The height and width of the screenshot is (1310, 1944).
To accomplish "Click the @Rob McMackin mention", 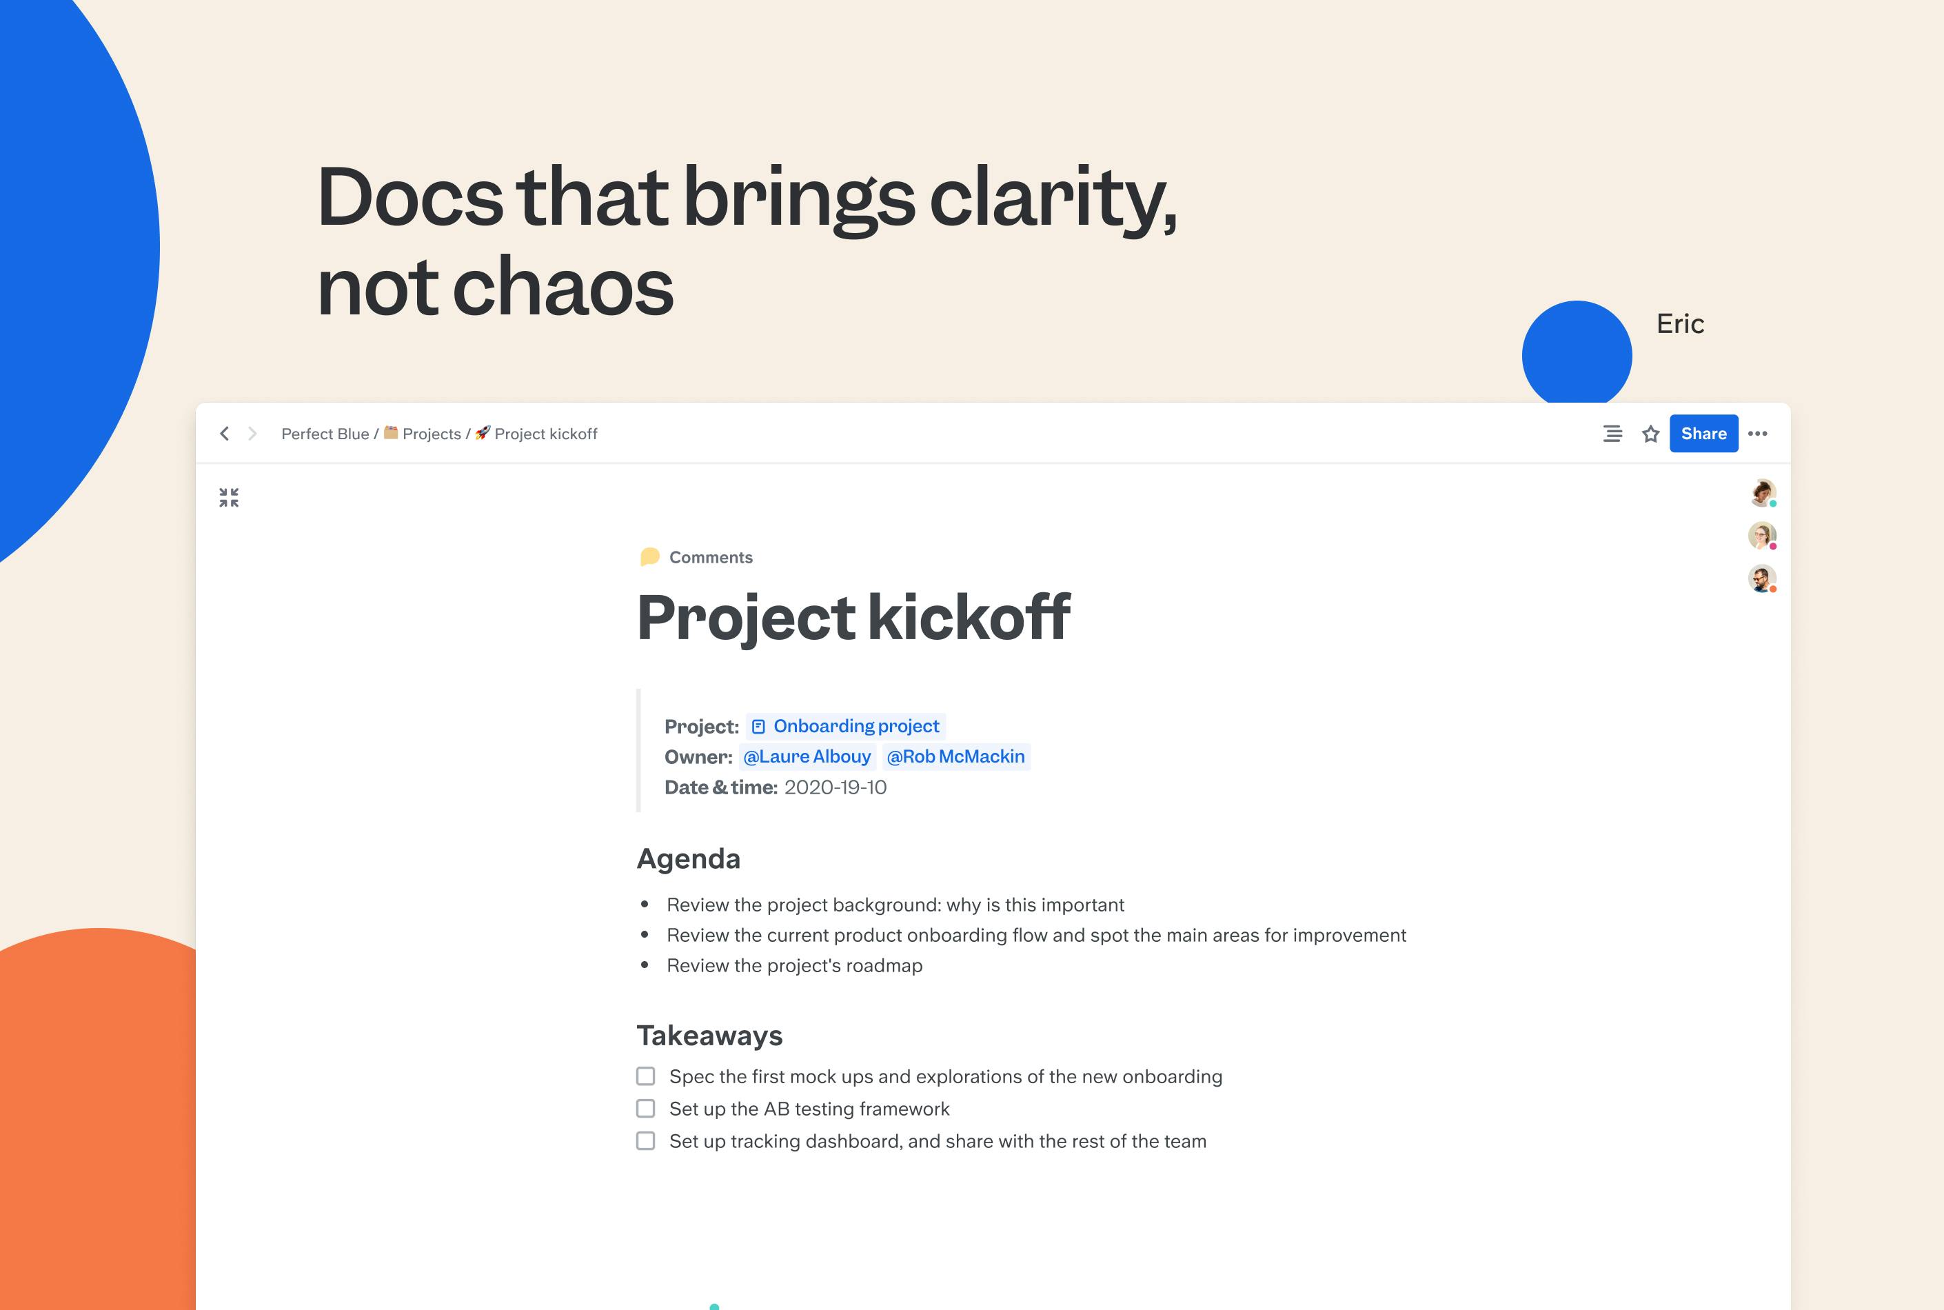I will click(955, 757).
